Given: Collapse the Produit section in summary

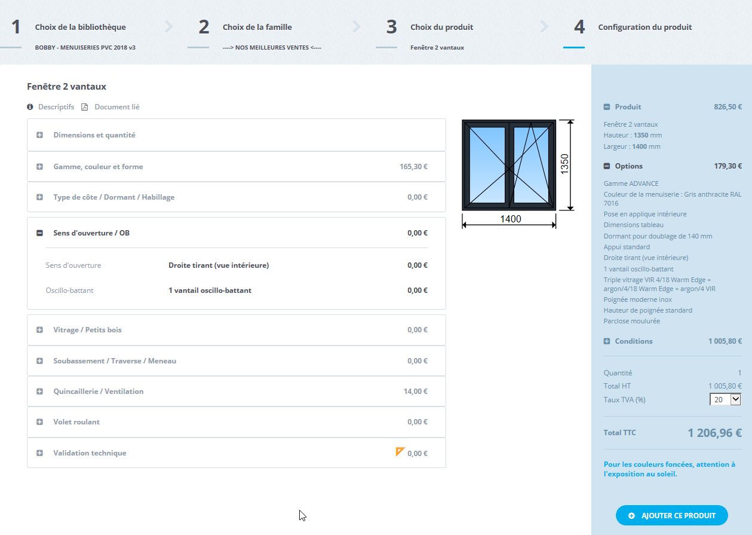Looking at the screenshot, I should click(x=607, y=107).
